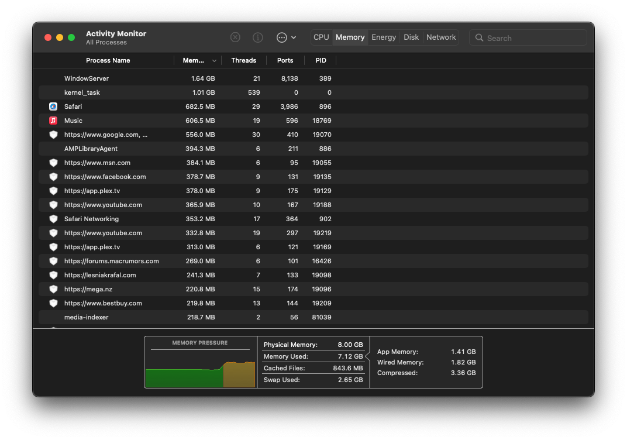This screenshot has height=440, width=627.
Task: Click shield icon beside https://www.bestbuy.com
Action: point(53,303)
